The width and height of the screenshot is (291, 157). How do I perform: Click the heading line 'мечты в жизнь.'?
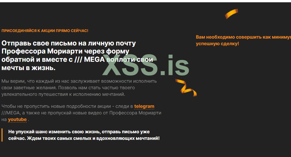28,68
